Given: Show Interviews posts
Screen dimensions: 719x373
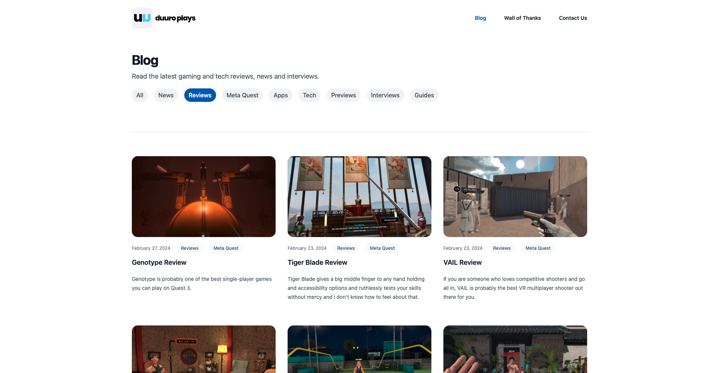Looking at the screenshot, I should 385,95.
